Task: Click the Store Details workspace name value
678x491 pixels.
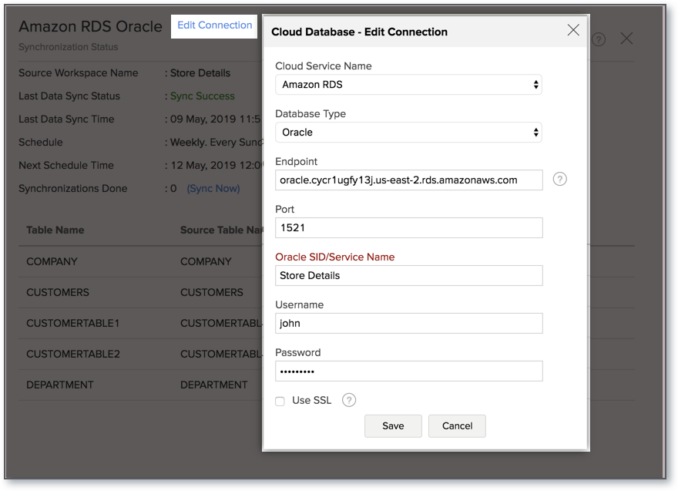Action: 200,73
